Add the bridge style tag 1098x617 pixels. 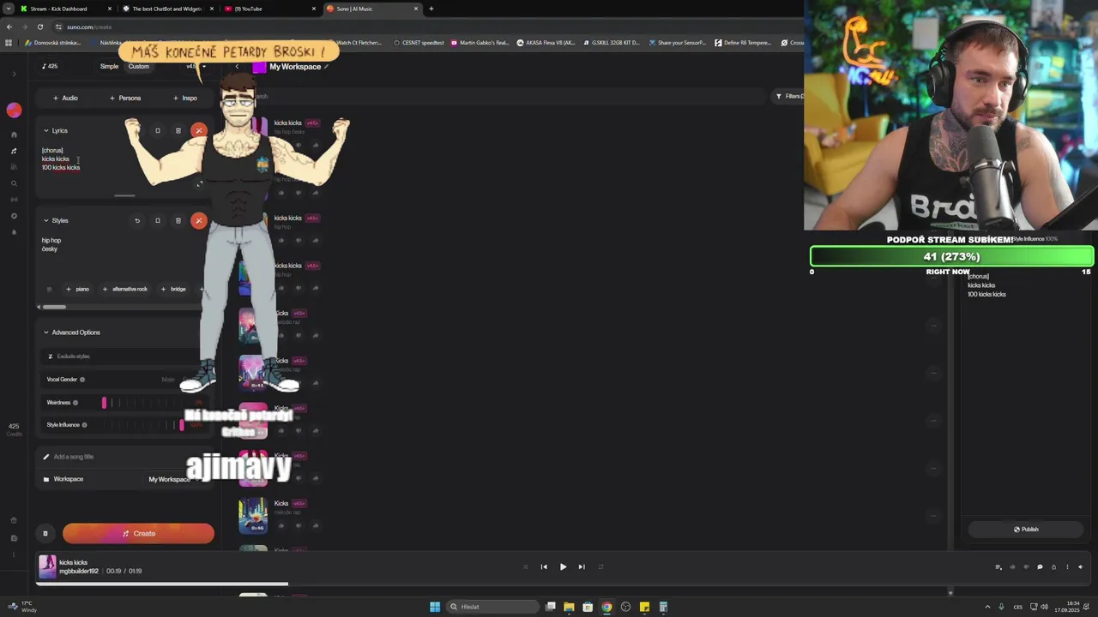[x=173, y=289]
